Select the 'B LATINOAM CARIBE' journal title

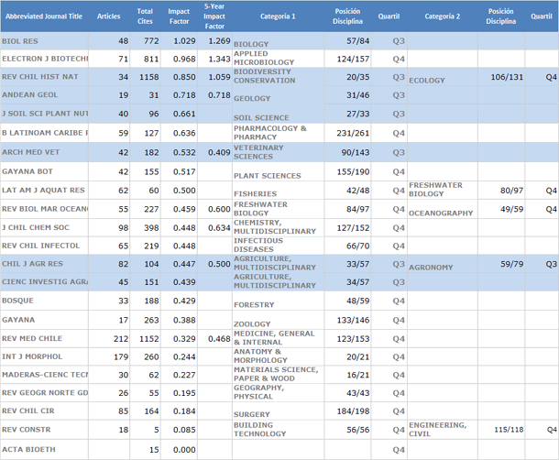pos(45,133)
